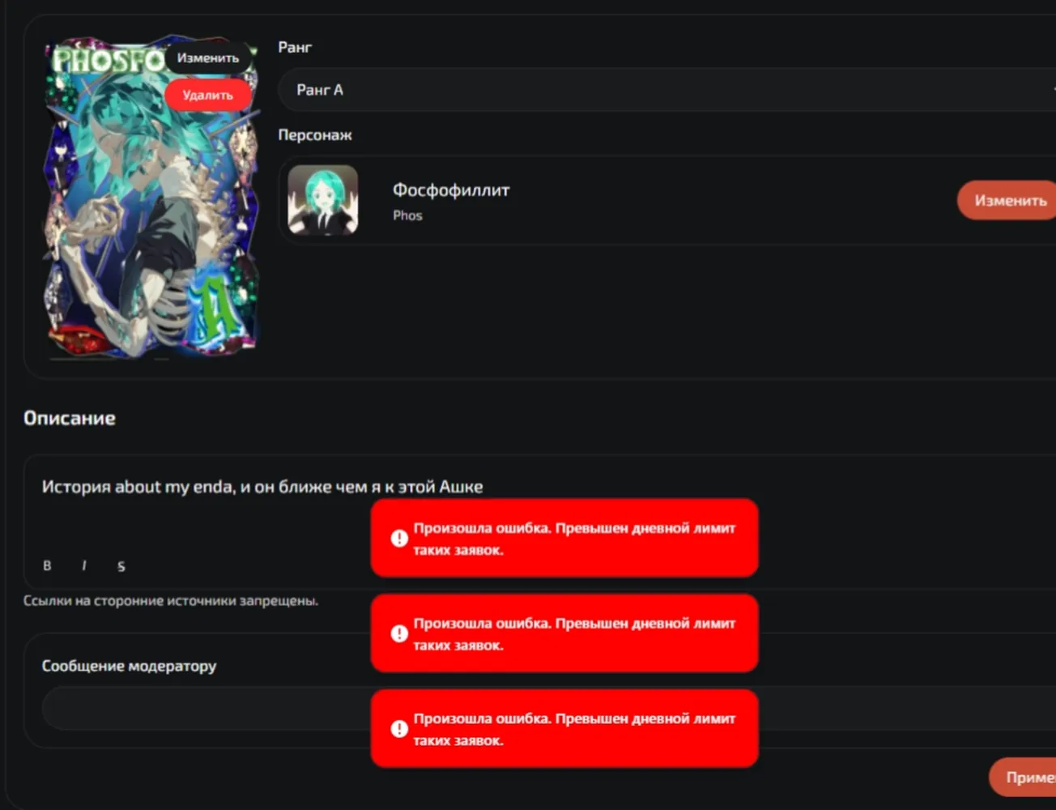Click the second error notification's warning icon

(399, 633)
